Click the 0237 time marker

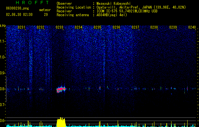135,27
